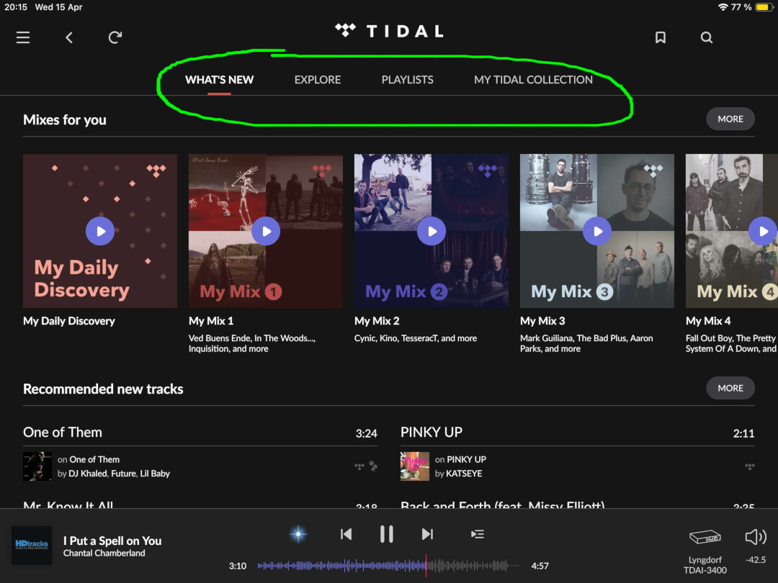Select track title 'One of Them'
The image size is (778, 583).
tap(63, 433)
